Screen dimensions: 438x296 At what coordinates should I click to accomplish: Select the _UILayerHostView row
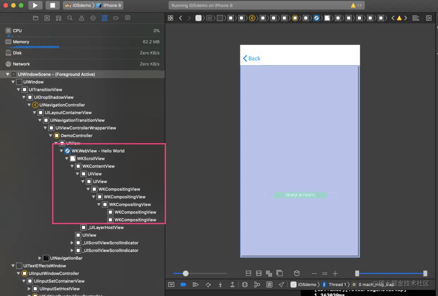pos(82,228)
